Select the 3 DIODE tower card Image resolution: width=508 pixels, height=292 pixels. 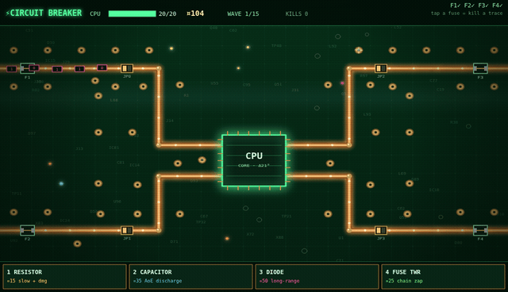click(x=317, y=276)
